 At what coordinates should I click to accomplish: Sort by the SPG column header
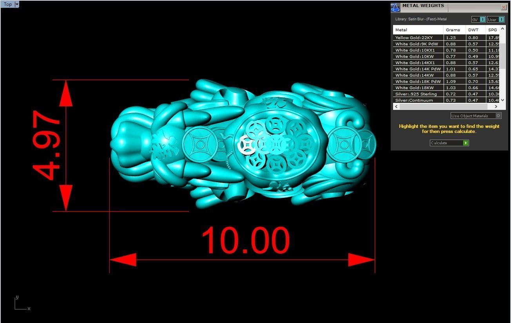493,30
